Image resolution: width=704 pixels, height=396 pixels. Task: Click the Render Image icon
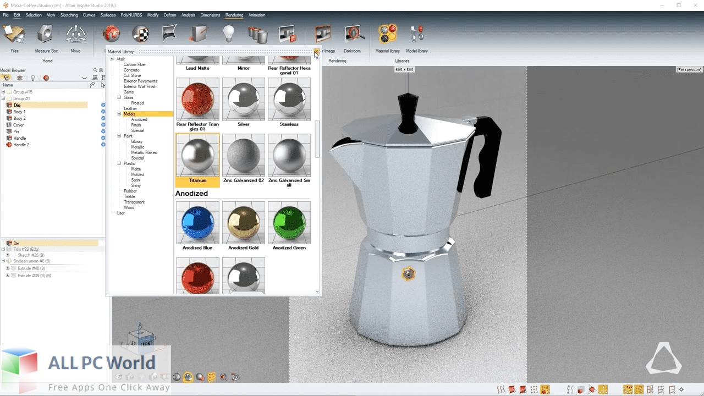coord(323,34)
